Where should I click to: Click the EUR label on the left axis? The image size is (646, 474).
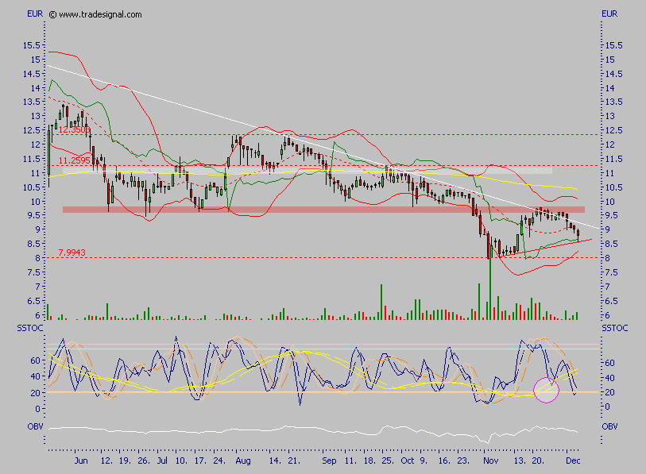pos(35,14)
